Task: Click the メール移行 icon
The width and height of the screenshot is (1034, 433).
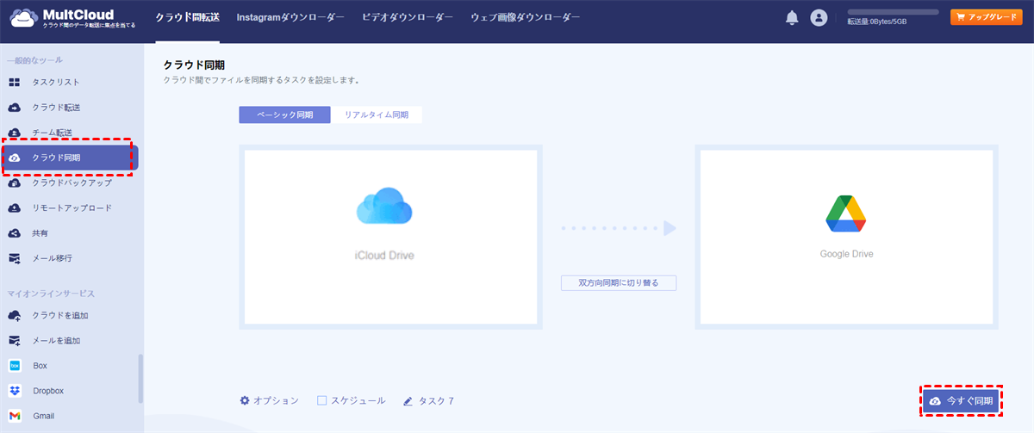Action: coord(15,258)
